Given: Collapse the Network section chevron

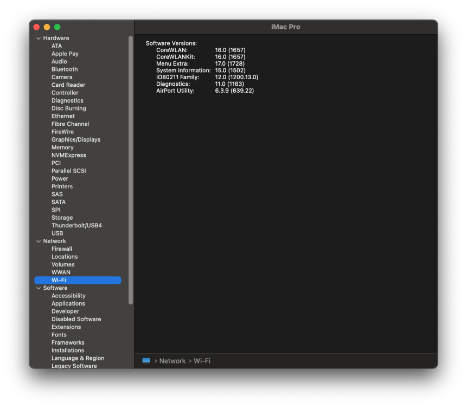Looking at the screenshot, I should (x=39, y=241).
